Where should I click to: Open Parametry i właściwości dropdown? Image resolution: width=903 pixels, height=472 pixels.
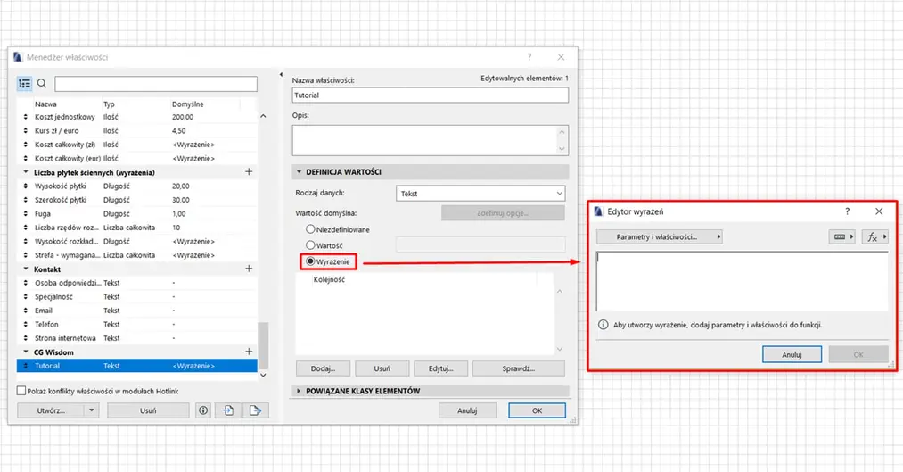[x=660, y=236]
